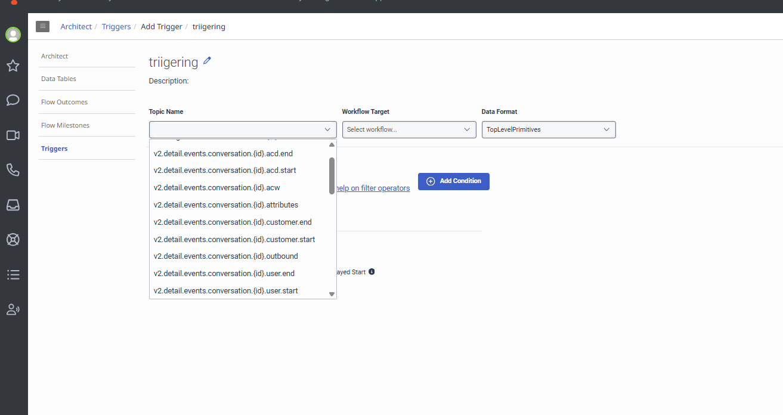
Task: Open the help on filter operators link
Action: click(x=373, y=188)
